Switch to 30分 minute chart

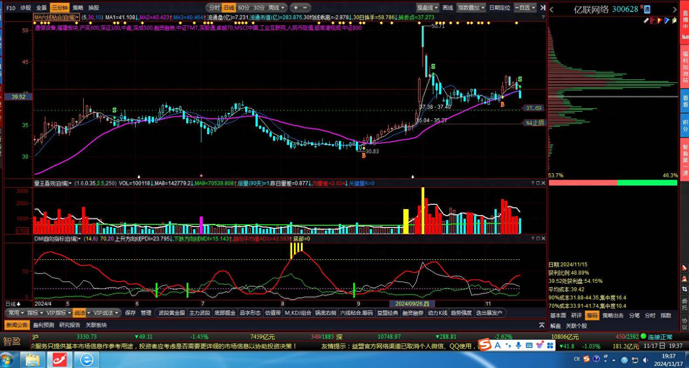click(259, 8)
